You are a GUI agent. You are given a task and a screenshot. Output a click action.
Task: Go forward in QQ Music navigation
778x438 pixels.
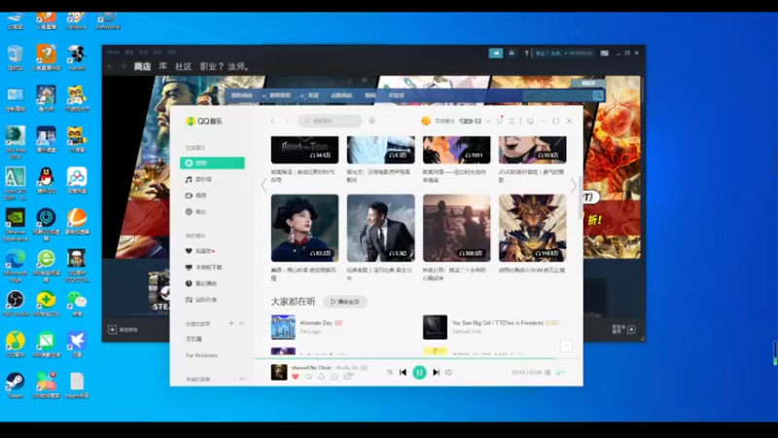point(286,121)
